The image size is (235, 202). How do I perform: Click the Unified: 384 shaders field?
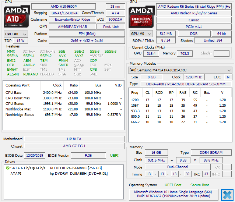pyautogui.click(x=213, y=40)
